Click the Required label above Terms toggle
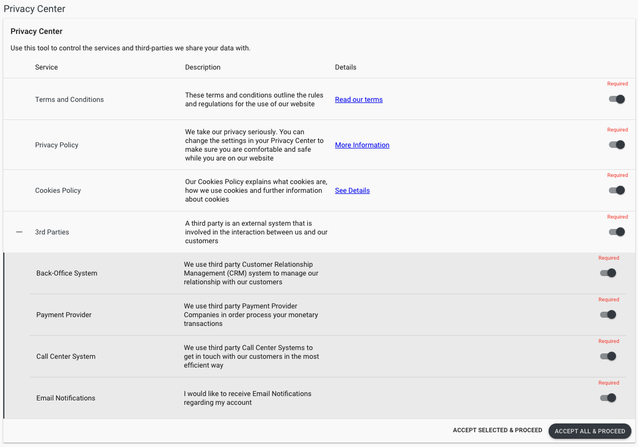The width and height of the screenshot is (638, 447). coord(617,84)
